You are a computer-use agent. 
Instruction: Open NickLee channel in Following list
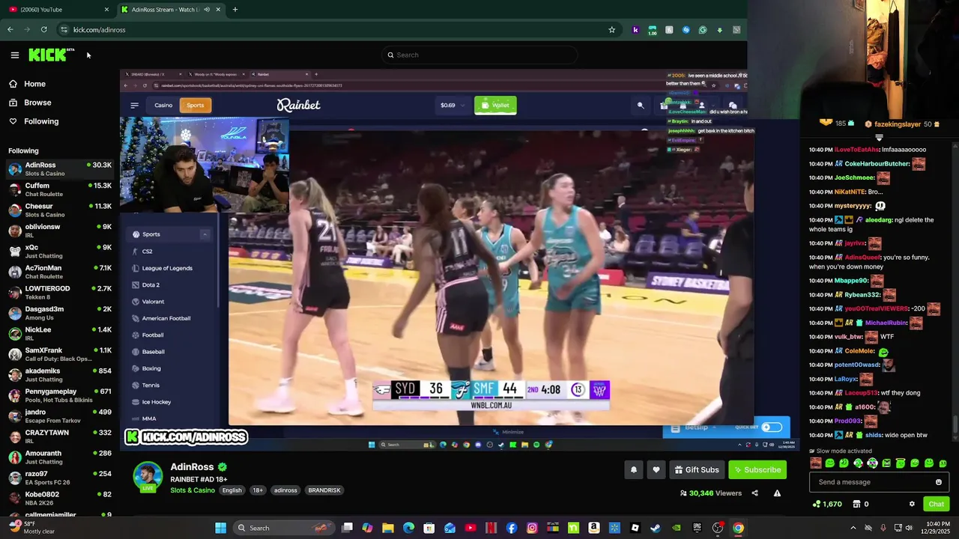(x=60, y=334)
